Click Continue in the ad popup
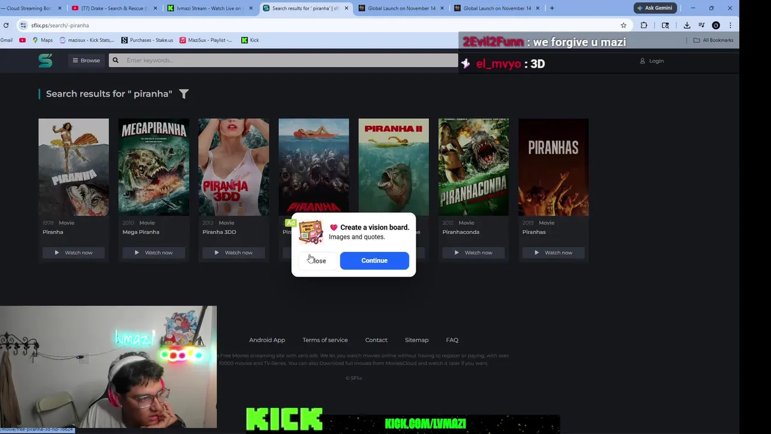The image size is (771, 434). tap(374, 260)
